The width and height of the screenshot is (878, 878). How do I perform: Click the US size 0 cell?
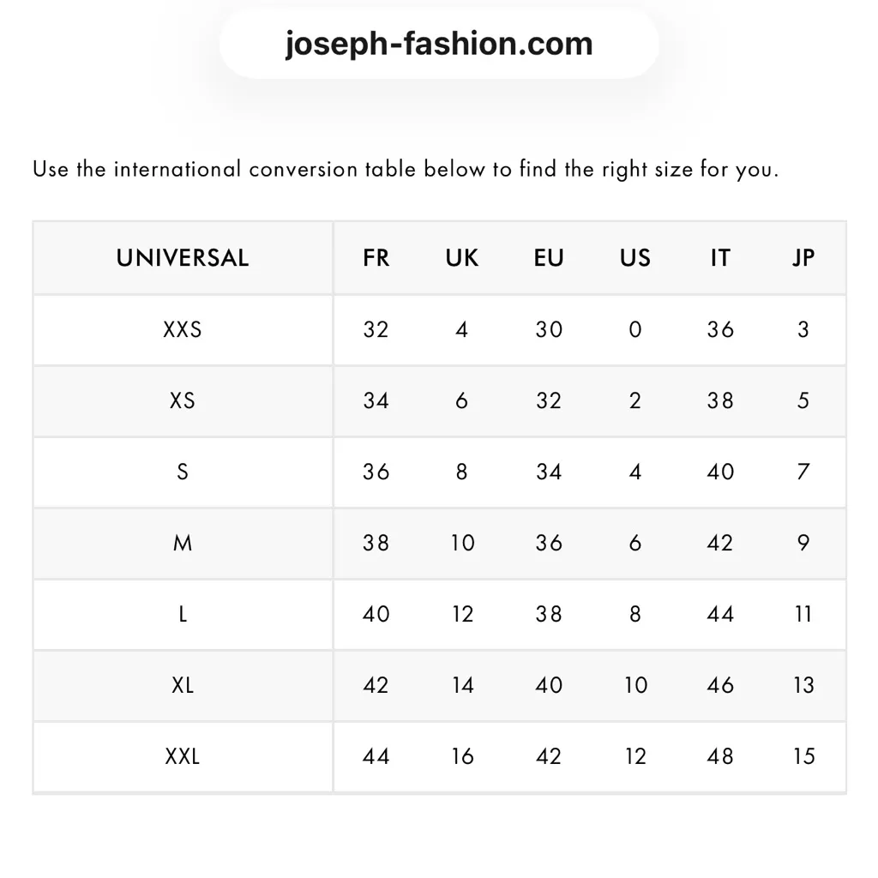[x=635, y=329]
